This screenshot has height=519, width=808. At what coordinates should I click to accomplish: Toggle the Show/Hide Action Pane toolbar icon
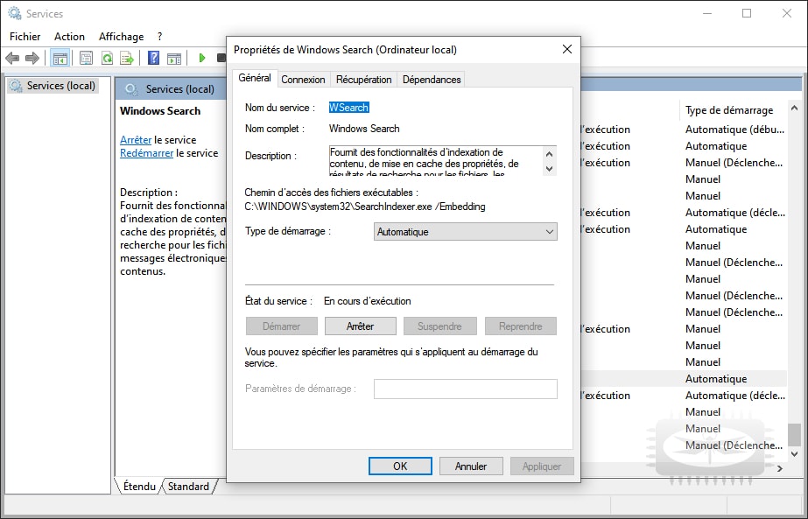[x=174, y=59]
